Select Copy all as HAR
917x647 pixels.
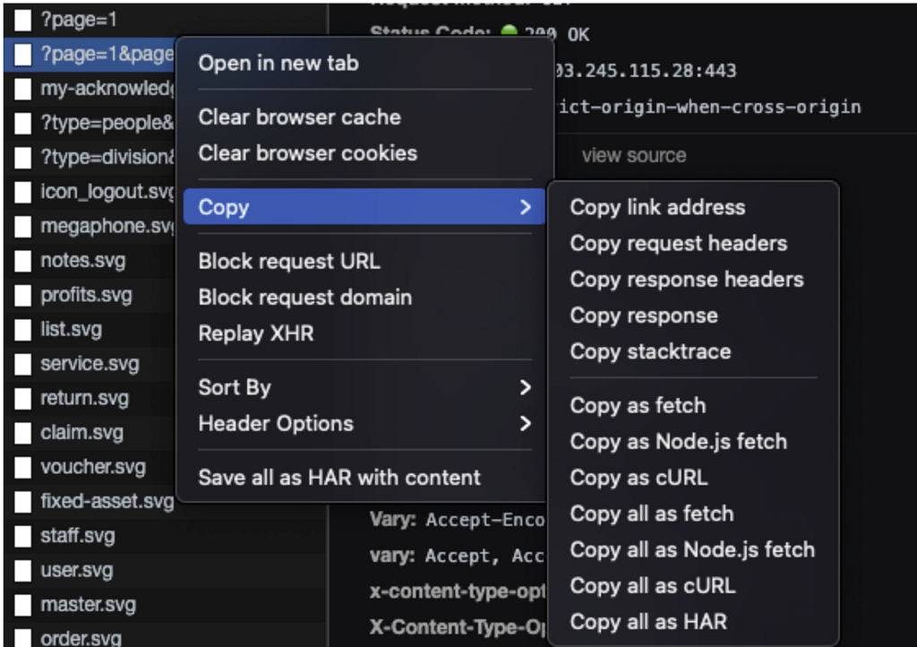[x=648, y=622]
